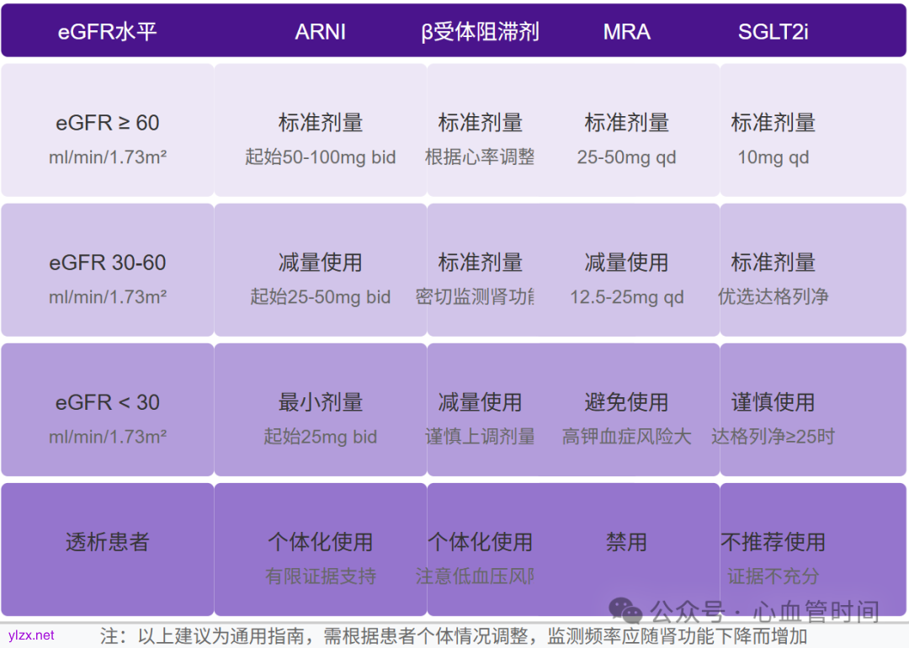Click the footer note text at bottom

(454, 637)
